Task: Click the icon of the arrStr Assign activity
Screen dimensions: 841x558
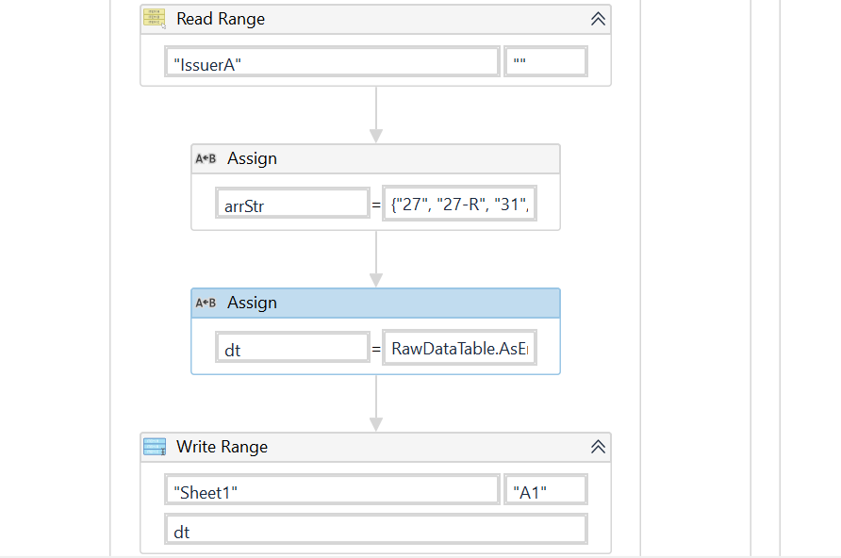Action: click(x=206, y=158)
